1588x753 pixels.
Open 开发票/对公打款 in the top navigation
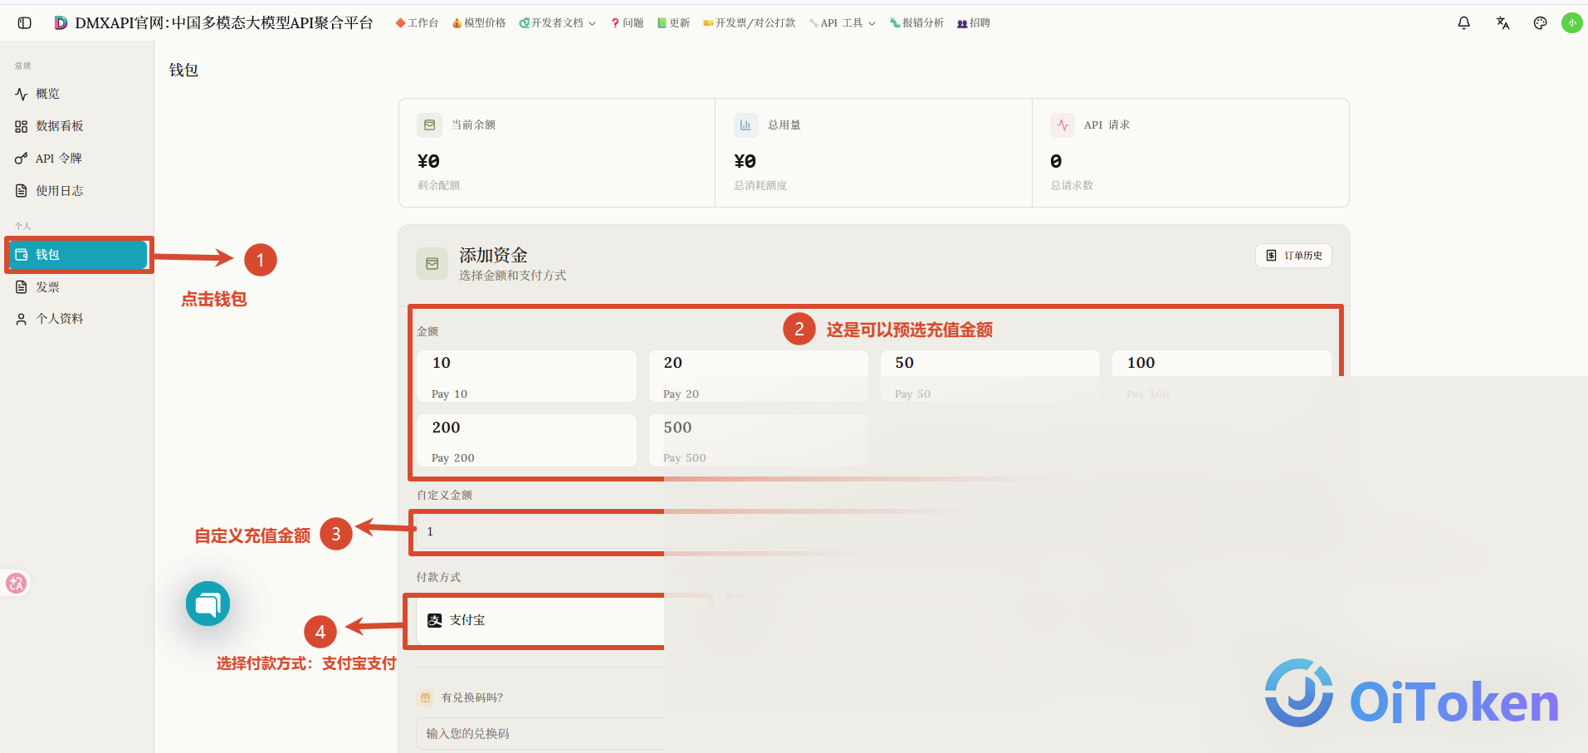pos(749,23)
